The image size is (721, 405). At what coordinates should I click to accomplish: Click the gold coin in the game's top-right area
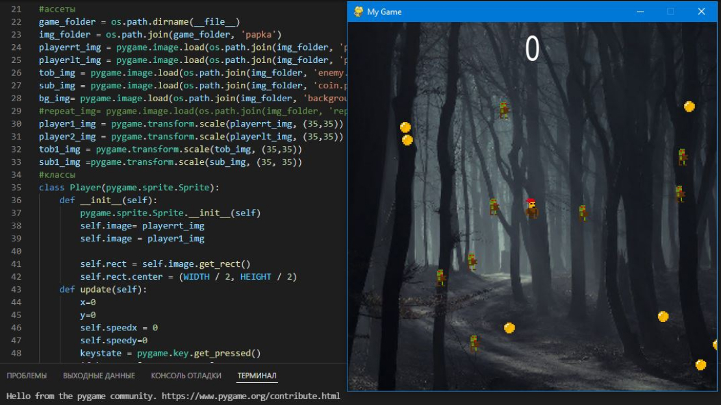(689, 106)
